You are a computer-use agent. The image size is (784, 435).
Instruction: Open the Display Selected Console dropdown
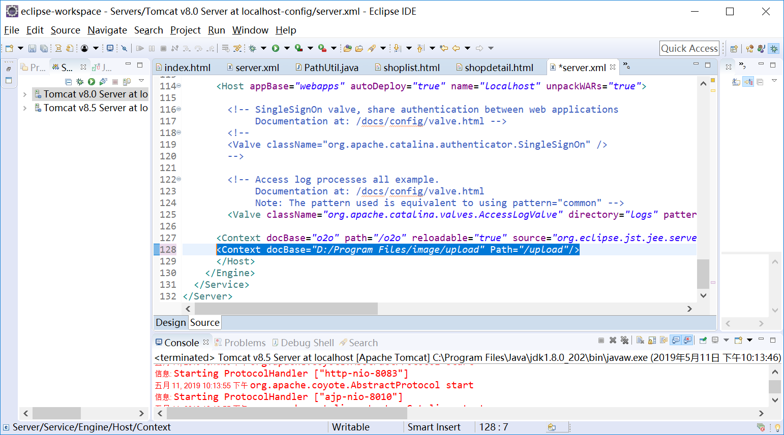click(726, 340)
